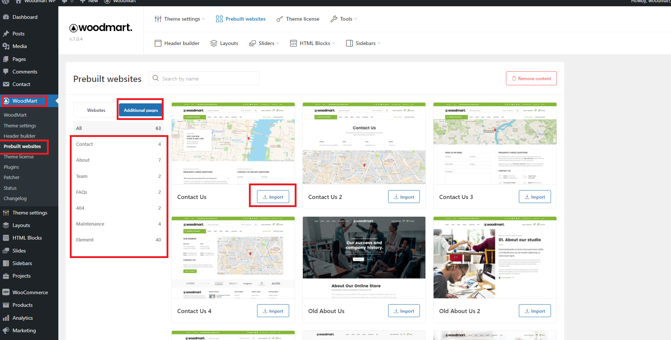Screen dimensions: 671x340
Task: Filter pages by the Team category
Action: pos(119,176)
